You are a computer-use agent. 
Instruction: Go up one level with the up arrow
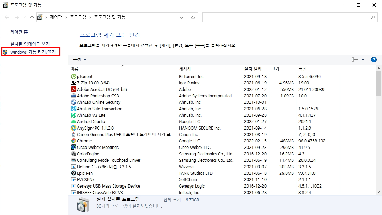(32, 17)
